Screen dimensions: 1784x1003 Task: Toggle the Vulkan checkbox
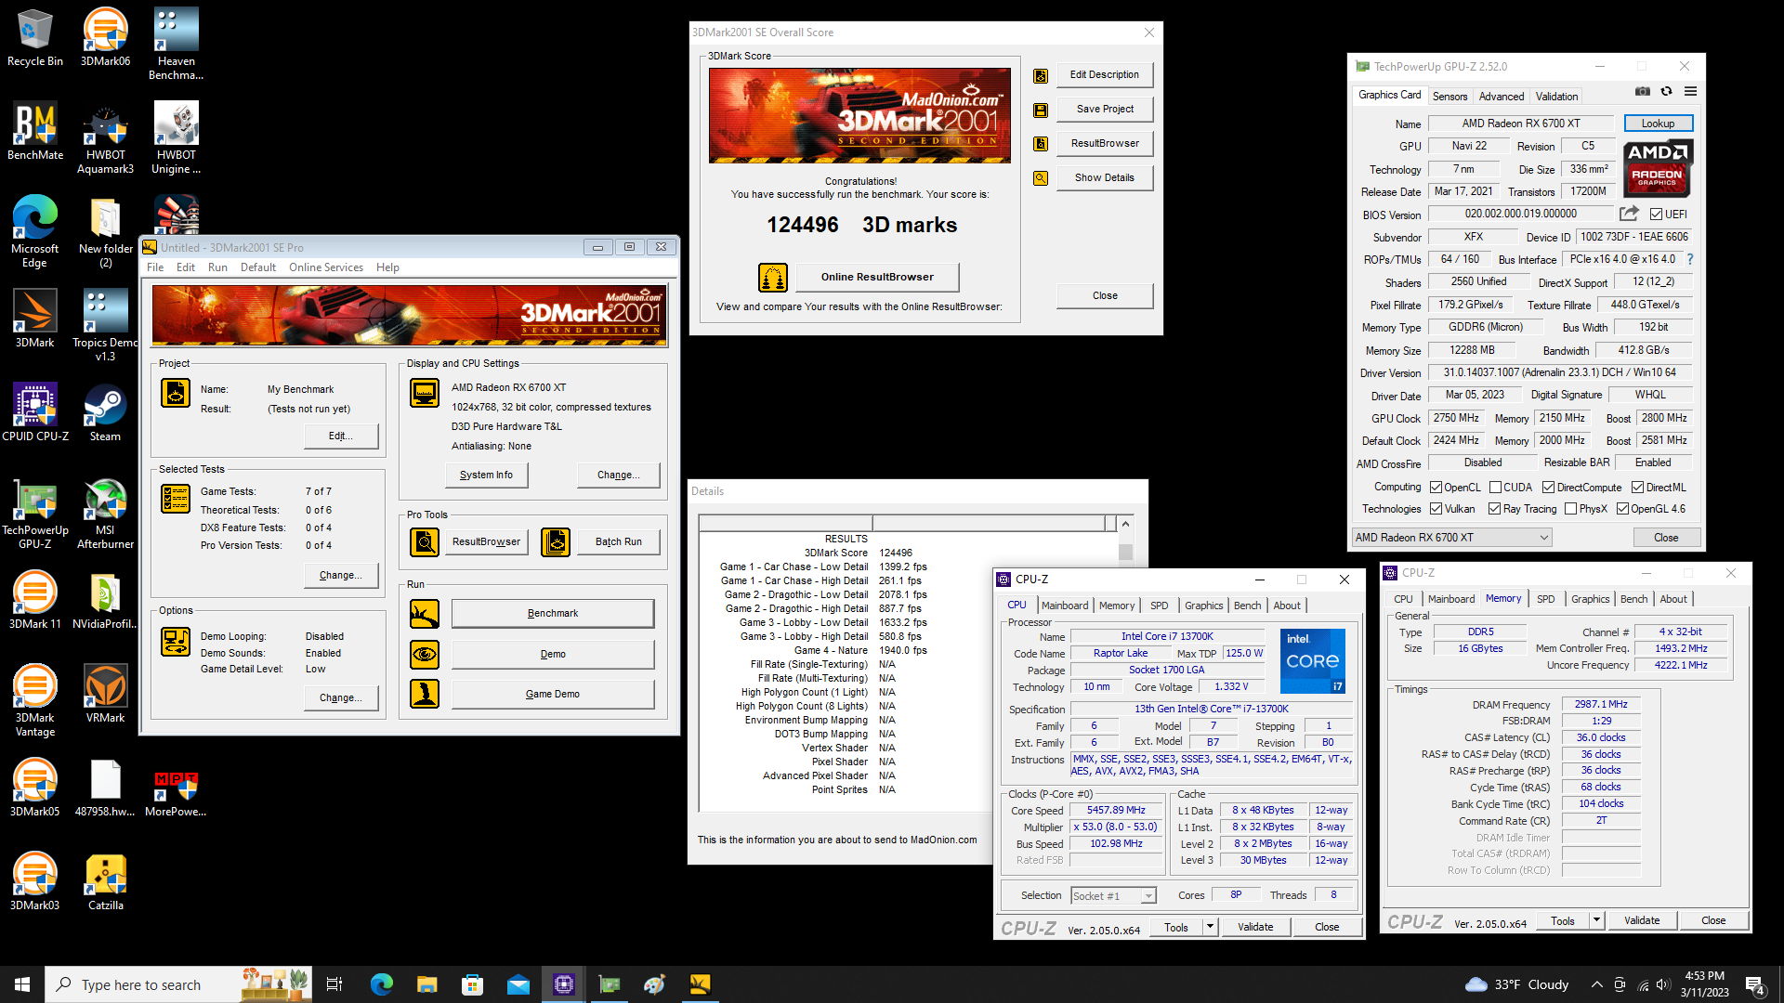[1436, 509]
